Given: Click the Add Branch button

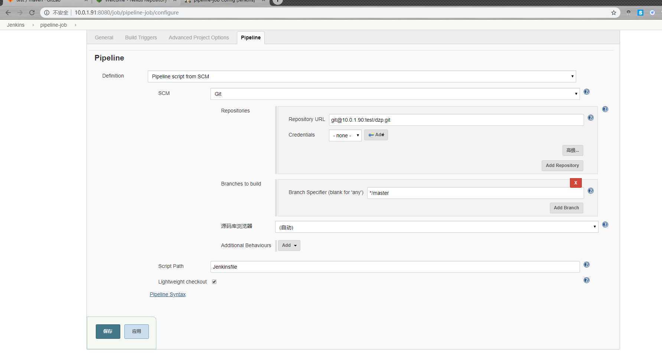Looking at the screenshot, I should 567,208.
